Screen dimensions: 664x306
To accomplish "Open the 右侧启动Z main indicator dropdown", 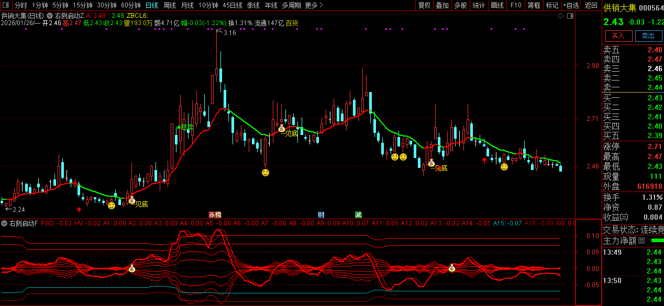I will (50, 16).
